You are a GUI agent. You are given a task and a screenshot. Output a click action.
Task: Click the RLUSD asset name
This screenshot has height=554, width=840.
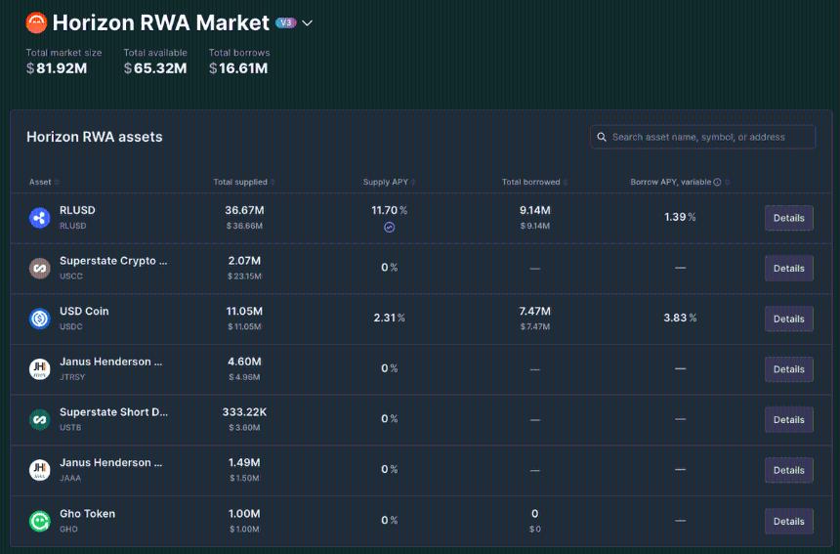(77, 210)
